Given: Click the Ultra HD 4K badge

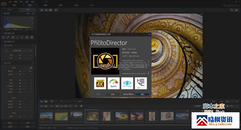Looking at the screenshot, I should [100, 83].
